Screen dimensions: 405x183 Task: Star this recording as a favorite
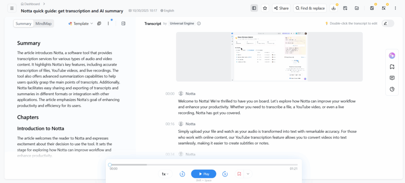click(x=265, y=8)
